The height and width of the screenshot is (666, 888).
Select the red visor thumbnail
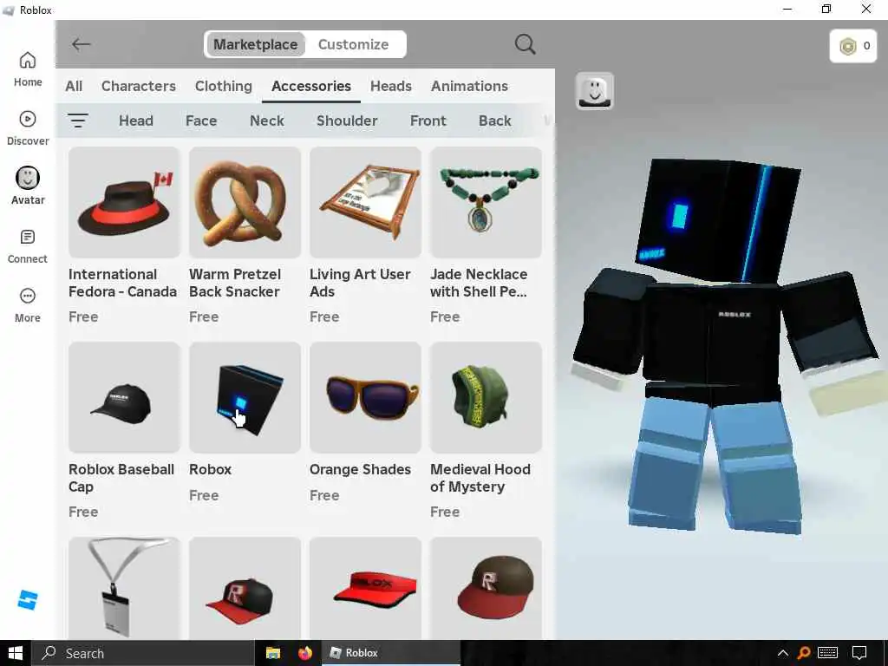365,589
